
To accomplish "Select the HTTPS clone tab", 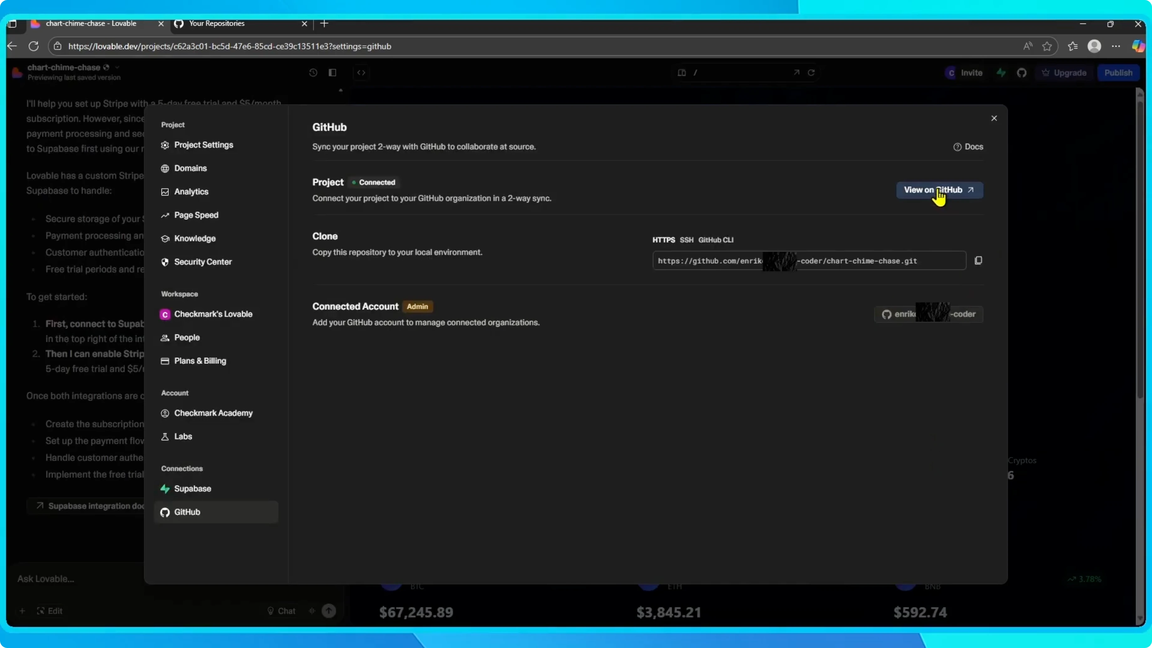I will (663, 240).
